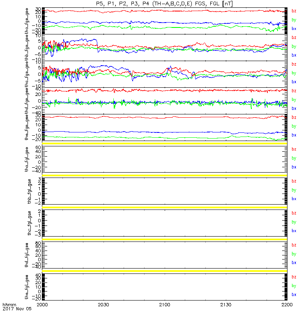This screenshot has width=308, height=328.
Task: Click the thd_fgl_gse vertical axis label
Action: 27,255
